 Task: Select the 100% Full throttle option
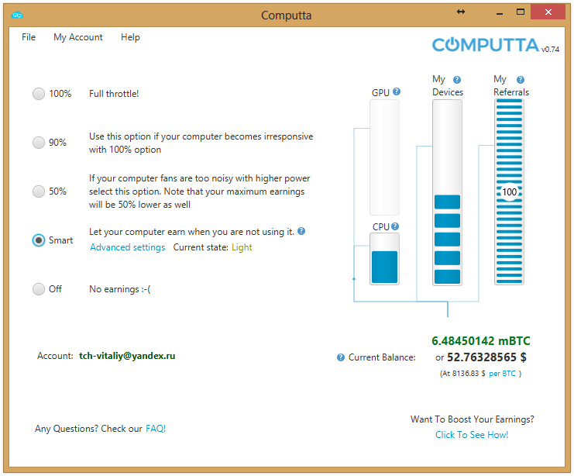[x=39, y=94]
